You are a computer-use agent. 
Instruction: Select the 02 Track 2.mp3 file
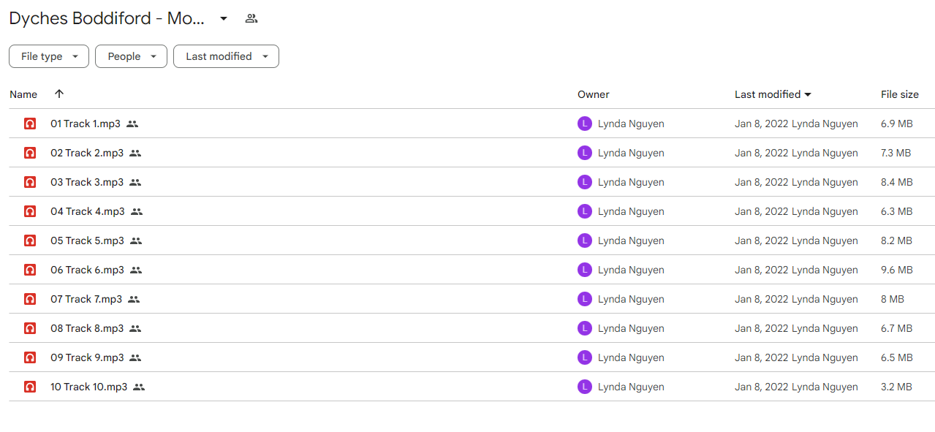tap(472, 153)
